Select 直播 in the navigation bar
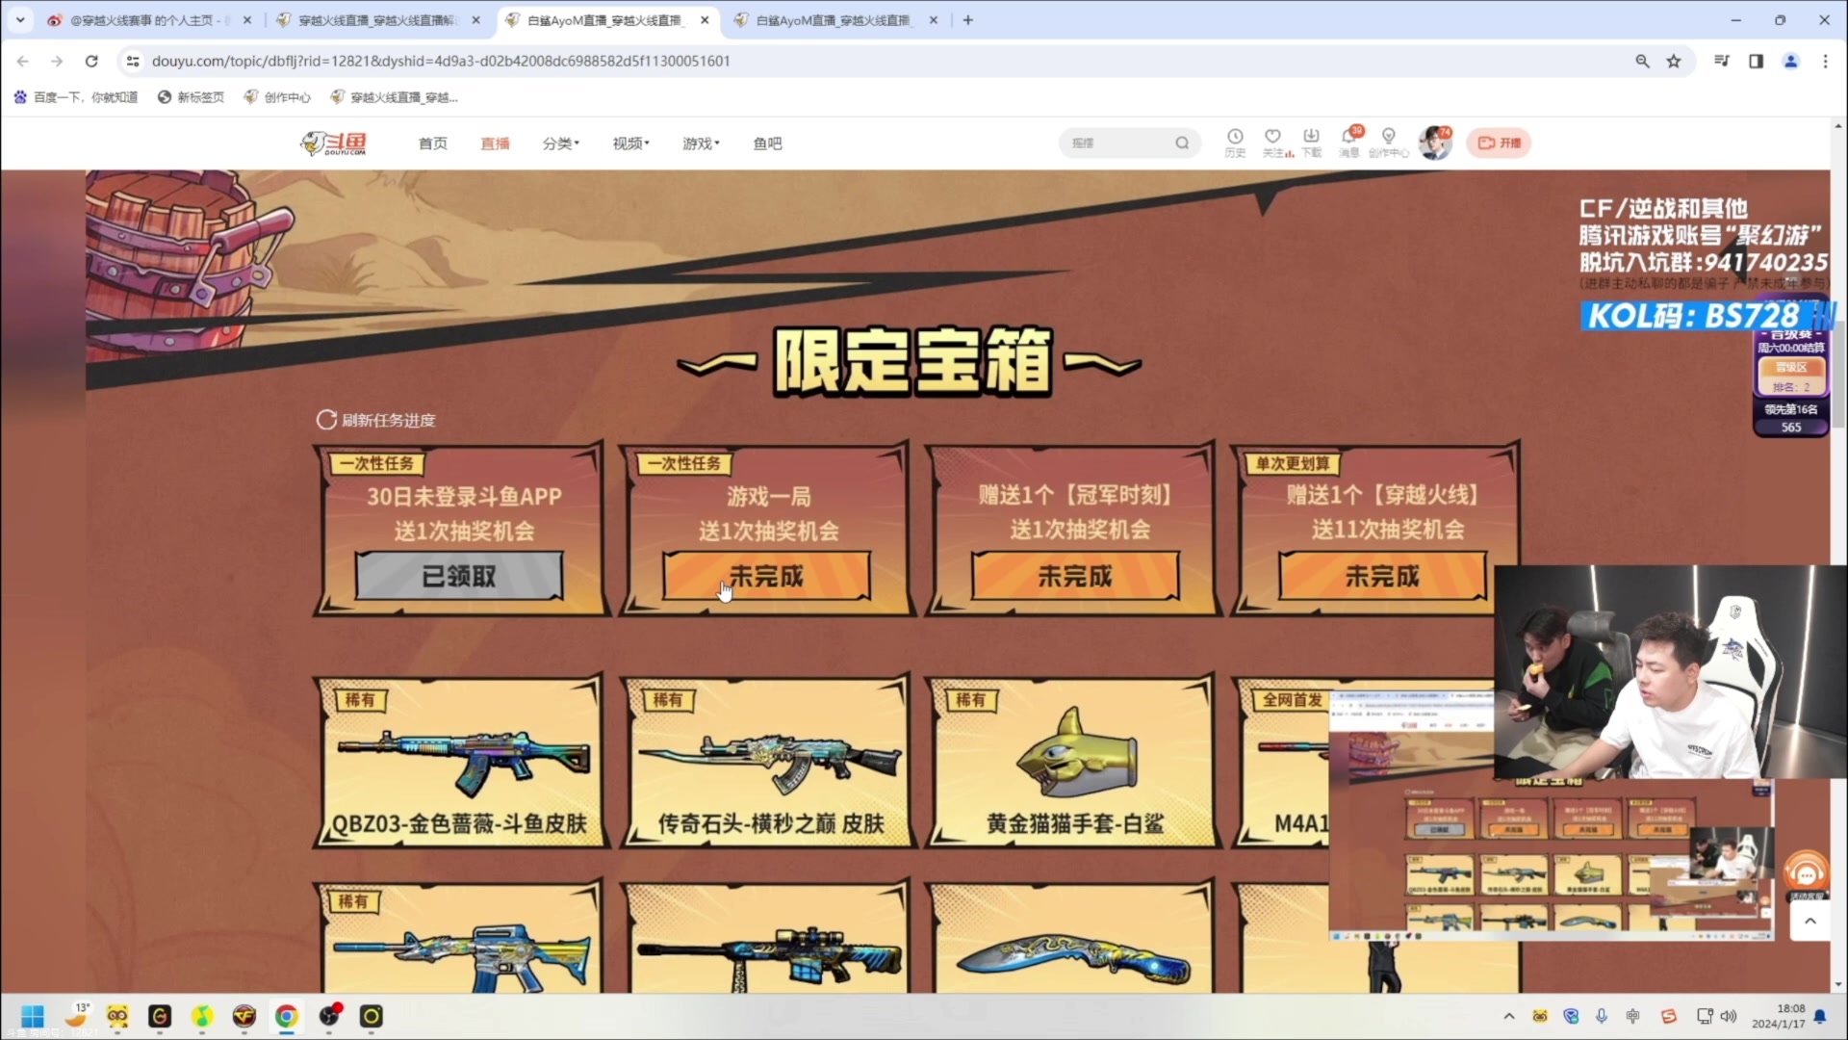The height and width of the screenshot is (1040, 1848). 495,143
